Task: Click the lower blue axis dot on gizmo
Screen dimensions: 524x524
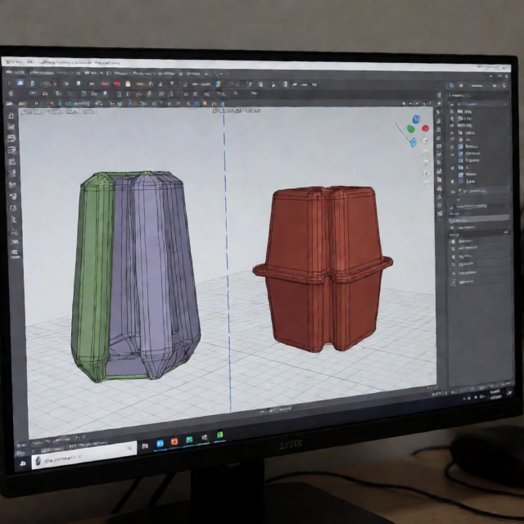Action: coord(413,142)
